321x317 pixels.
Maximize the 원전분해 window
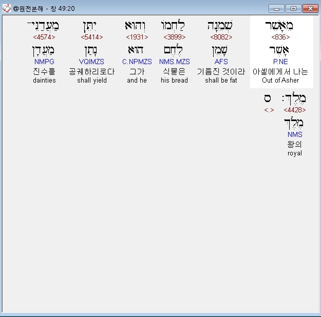(293, 9)
